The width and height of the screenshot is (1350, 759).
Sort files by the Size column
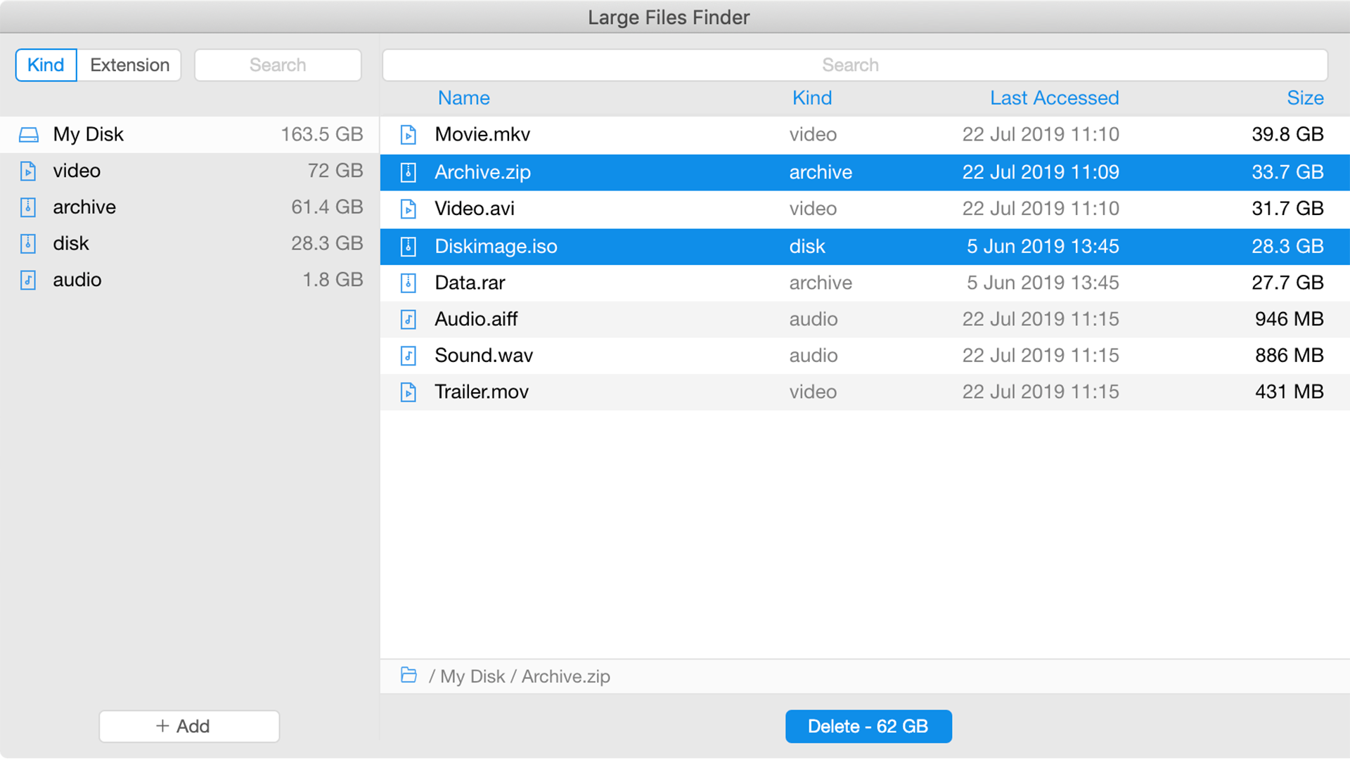point(1306,98)
